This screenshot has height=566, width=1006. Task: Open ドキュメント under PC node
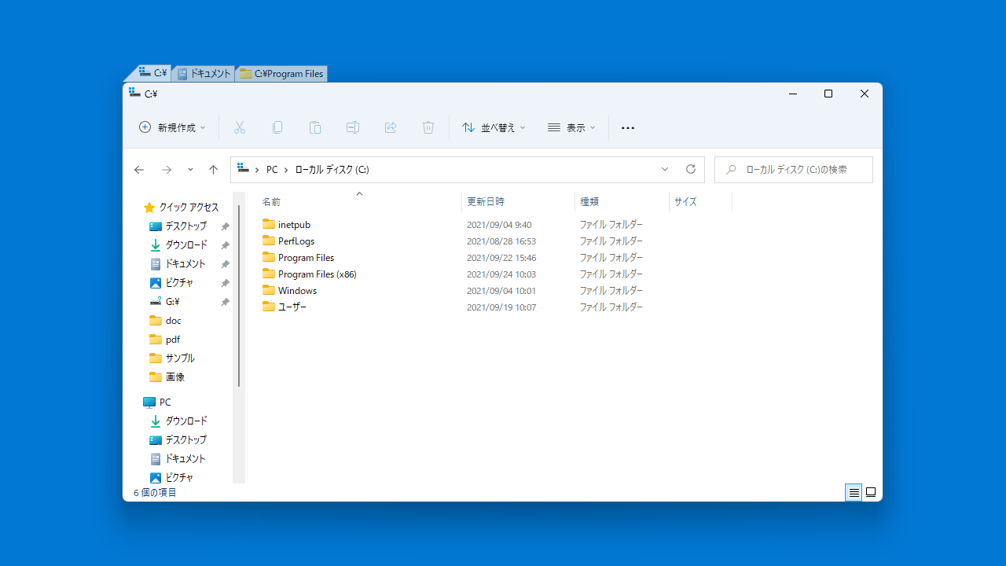tap(185, 459)
